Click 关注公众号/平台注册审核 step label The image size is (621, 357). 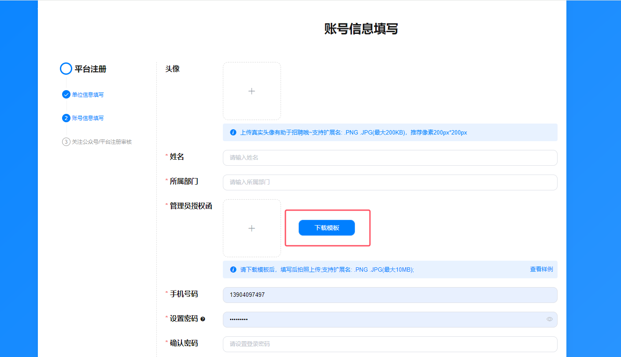point(102,142)
